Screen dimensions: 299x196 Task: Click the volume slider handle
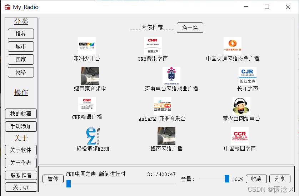227,179
